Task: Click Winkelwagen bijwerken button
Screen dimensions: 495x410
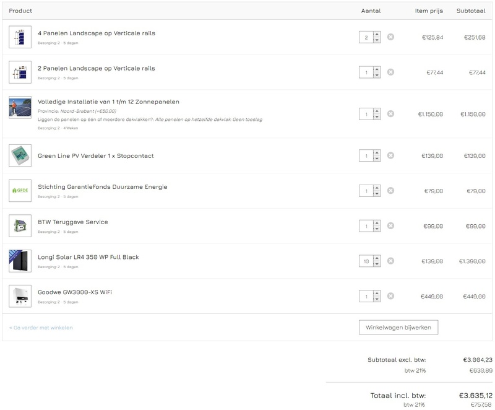Action: point(398,327)
